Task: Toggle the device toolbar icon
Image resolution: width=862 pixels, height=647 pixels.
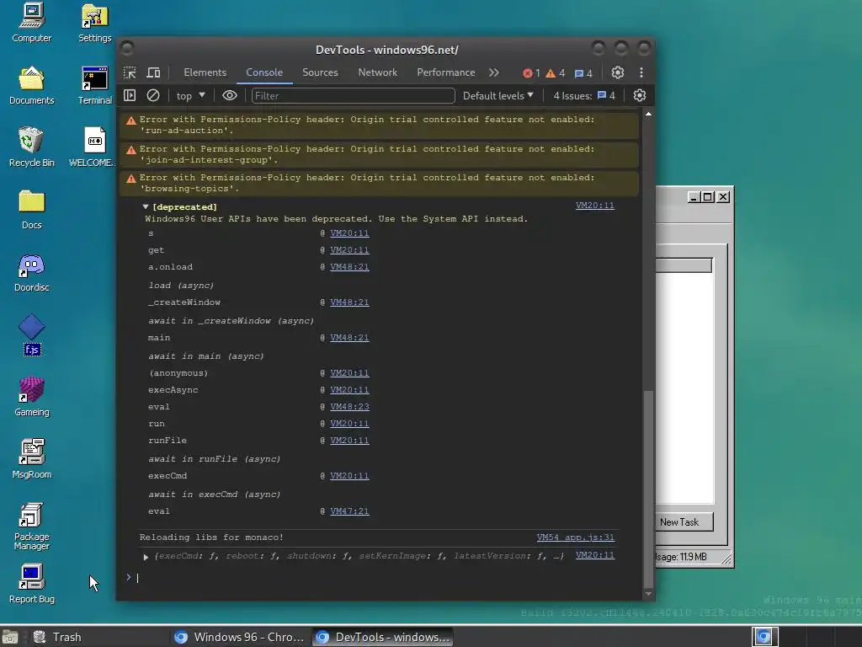Action: coord(153,72)
